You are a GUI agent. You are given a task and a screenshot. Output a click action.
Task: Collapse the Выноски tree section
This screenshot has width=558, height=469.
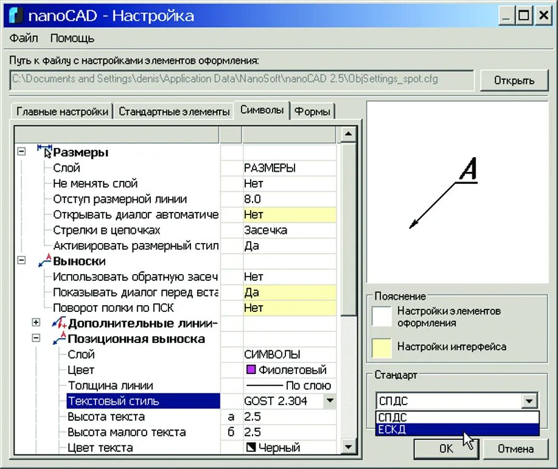tap(21, 260)
